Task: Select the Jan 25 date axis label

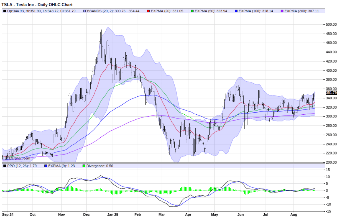Action: (x=113, y=215)
